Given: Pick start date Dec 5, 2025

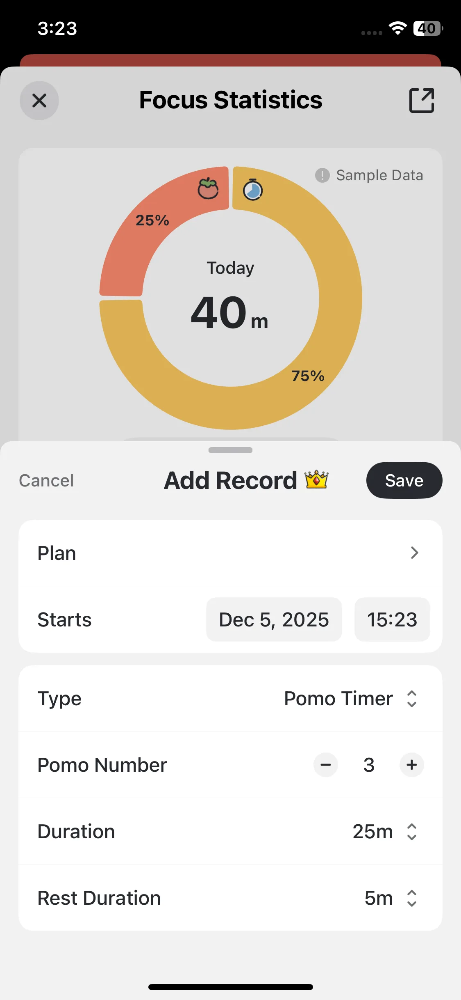Looking at the screenshot, I should point(274,619).
